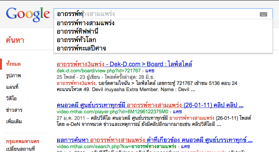Image resolution: width=279 pixels, height=152 pixels.
Task: Open result อาถรรพ์ทาง3แพร่ง - Dek-D.com
Action: pyautogui.click(x=125, y=64)
